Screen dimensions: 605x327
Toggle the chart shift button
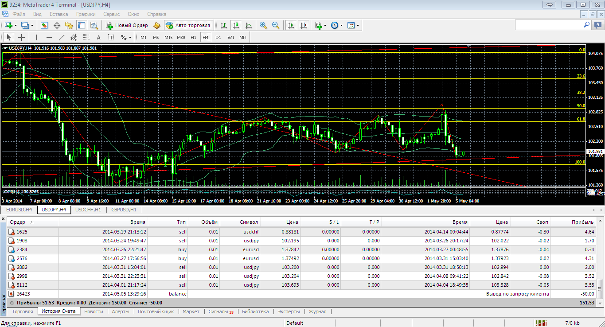tap(304, 25)
